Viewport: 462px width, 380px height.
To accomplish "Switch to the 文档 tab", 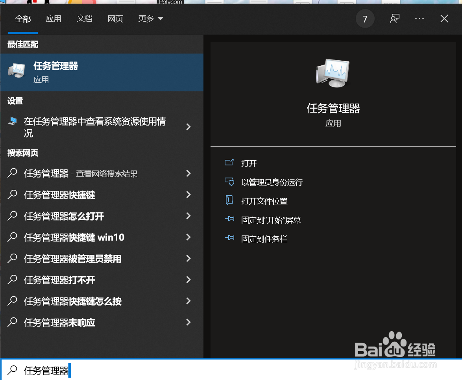I will [84, 19].
